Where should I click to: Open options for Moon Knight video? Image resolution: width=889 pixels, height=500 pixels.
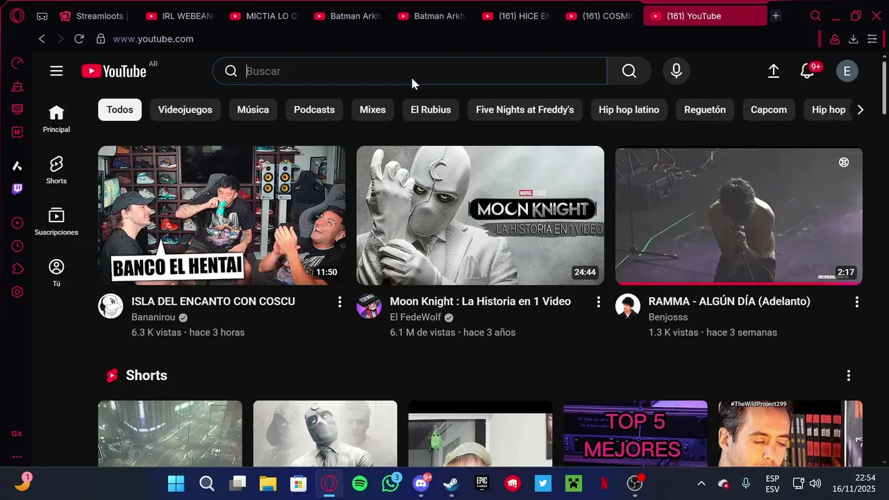tap(598, 301)
